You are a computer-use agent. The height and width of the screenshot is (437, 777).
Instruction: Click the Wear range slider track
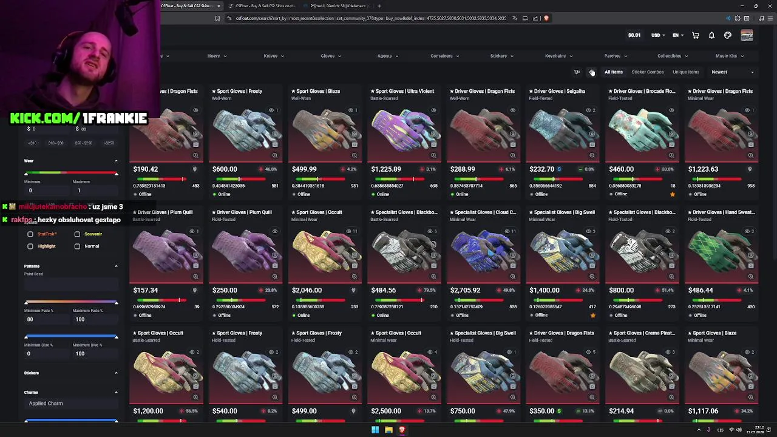coord(71,174)
